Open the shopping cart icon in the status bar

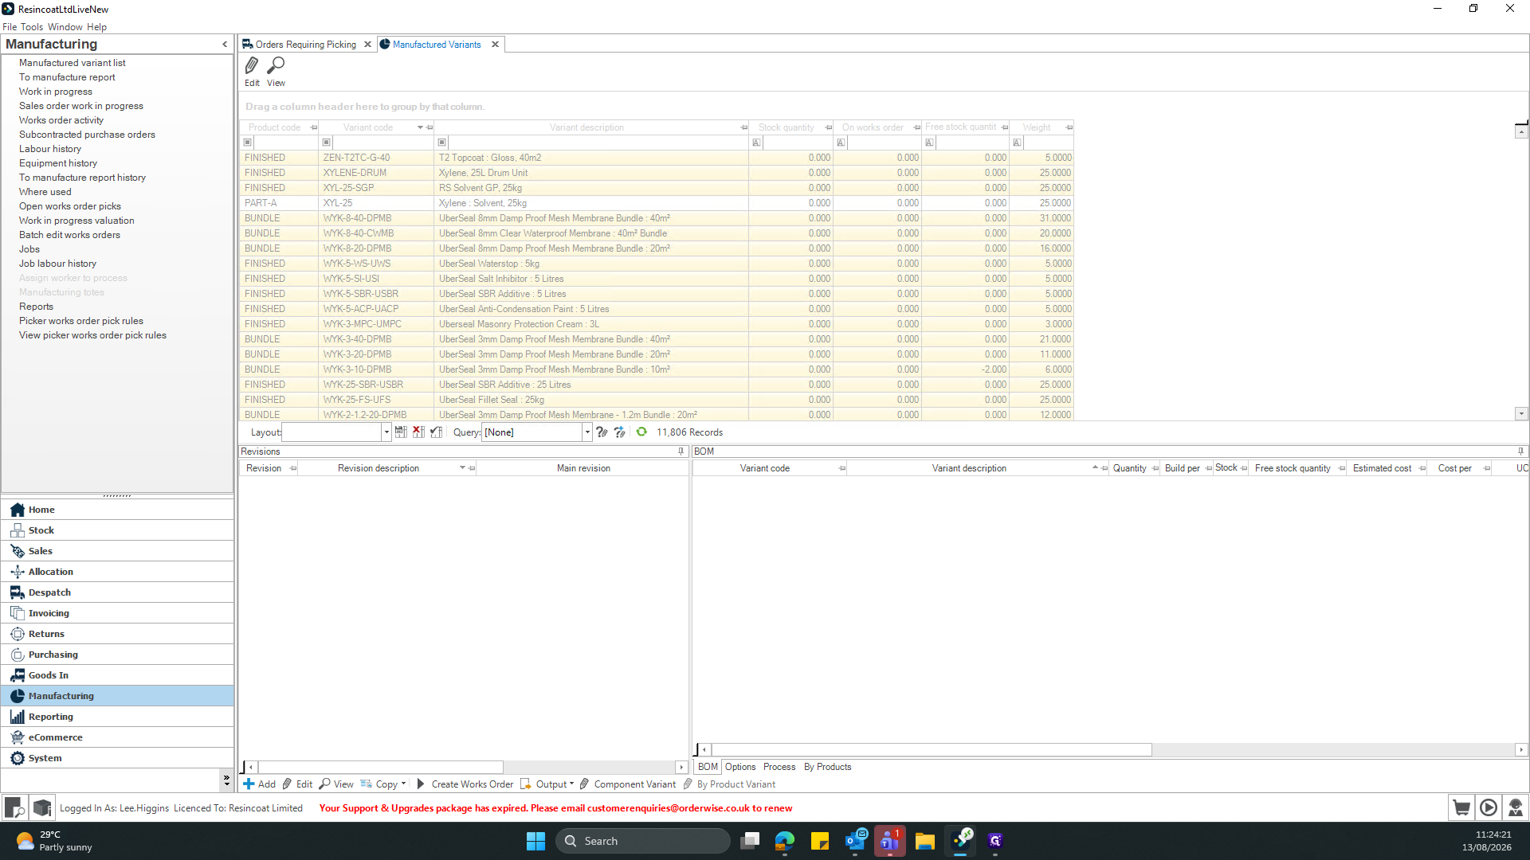(1461, 807)
